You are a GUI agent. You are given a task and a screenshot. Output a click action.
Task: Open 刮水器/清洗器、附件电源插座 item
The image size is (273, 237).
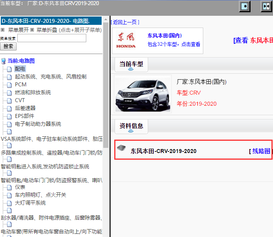point(52,218)
